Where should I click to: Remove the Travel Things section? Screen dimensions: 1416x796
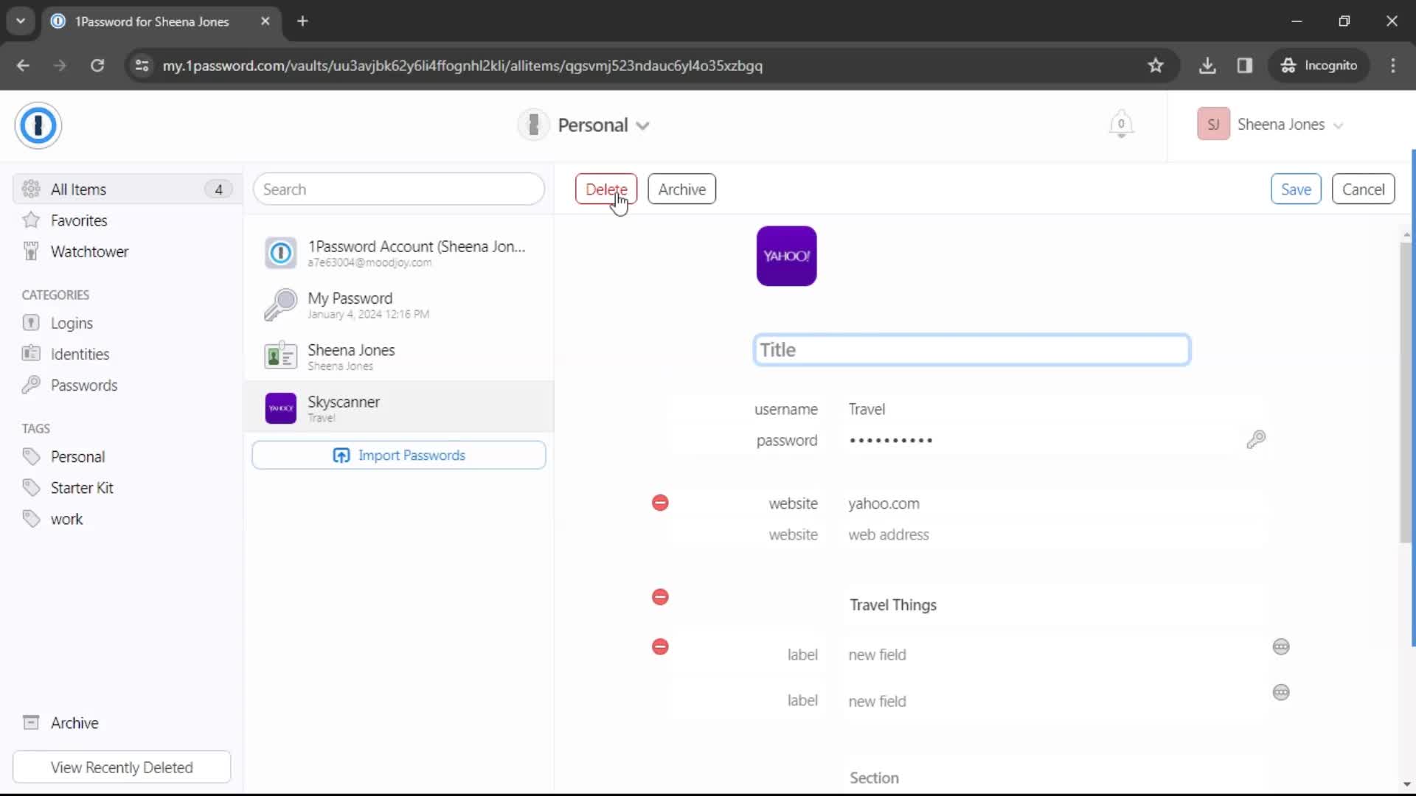660,596
